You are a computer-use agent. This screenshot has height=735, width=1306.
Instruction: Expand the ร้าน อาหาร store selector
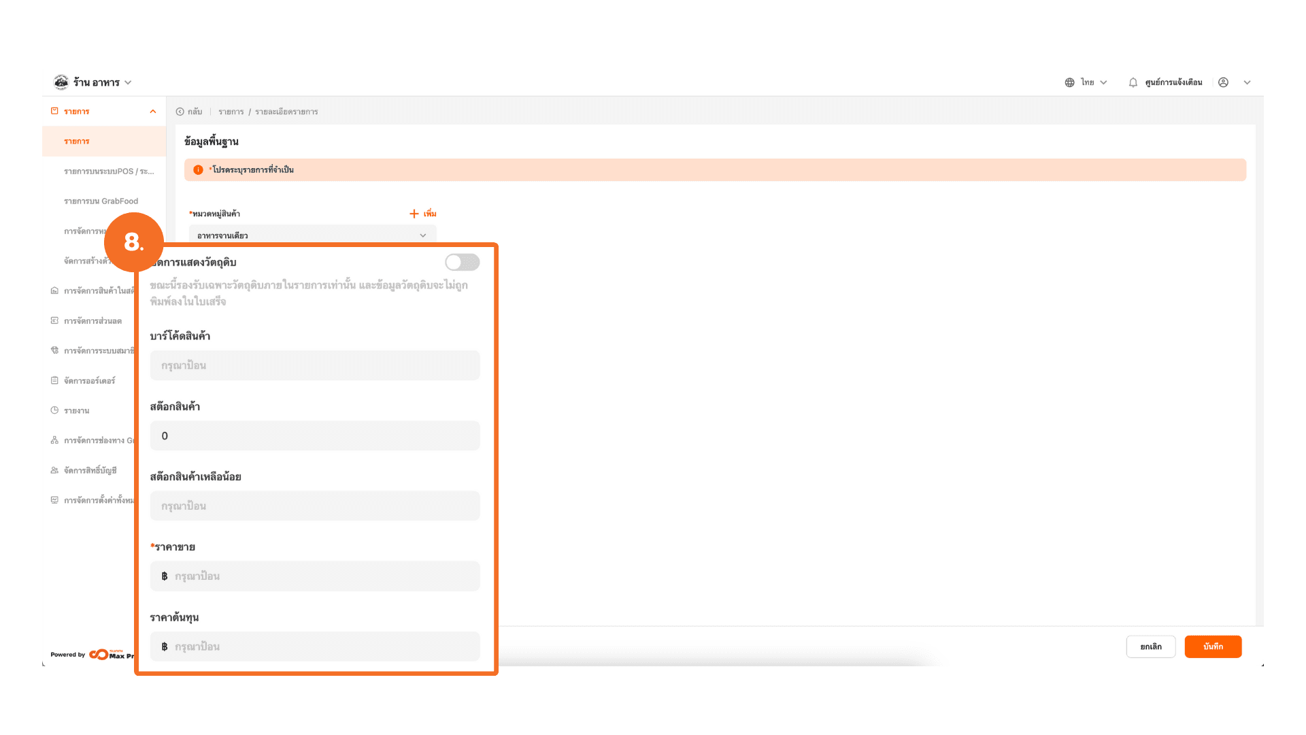102,82
